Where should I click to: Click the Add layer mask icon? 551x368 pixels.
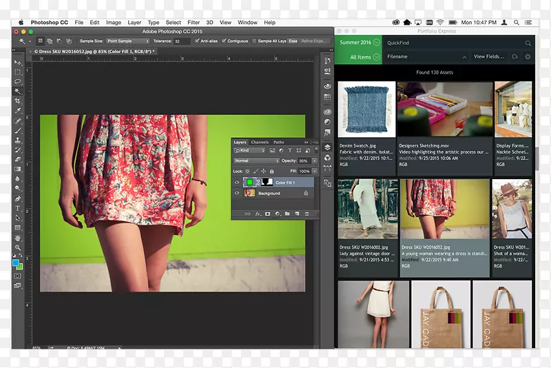click(268, 214)
